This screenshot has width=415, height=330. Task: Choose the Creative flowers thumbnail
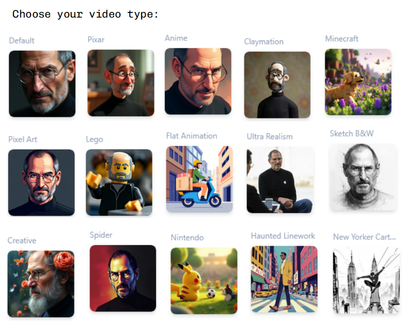click(x=41, y=283)
